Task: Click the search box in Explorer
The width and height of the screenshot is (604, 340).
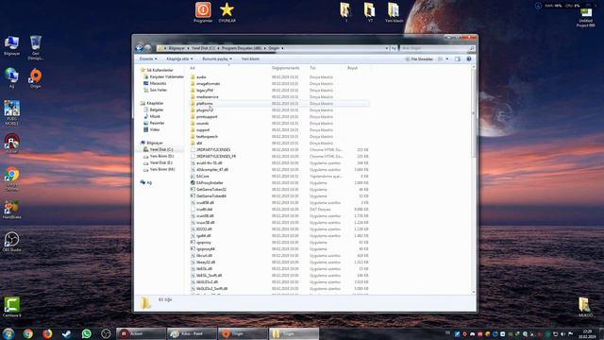Action: 437,48
